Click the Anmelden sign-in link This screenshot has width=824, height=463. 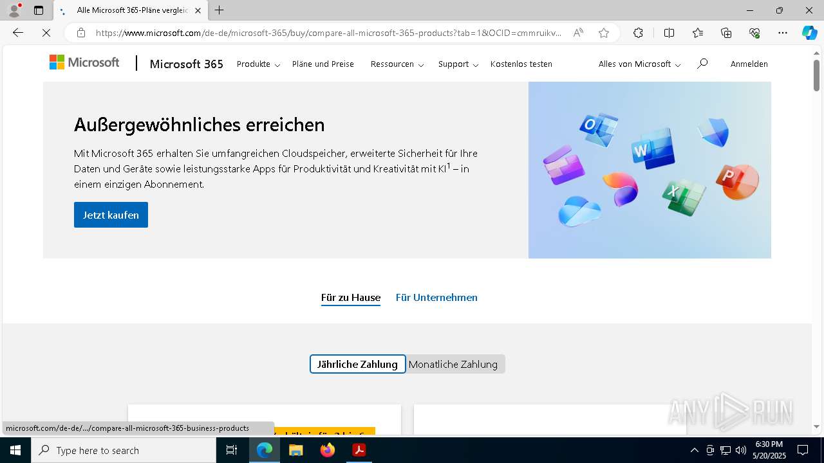[749, 64]
